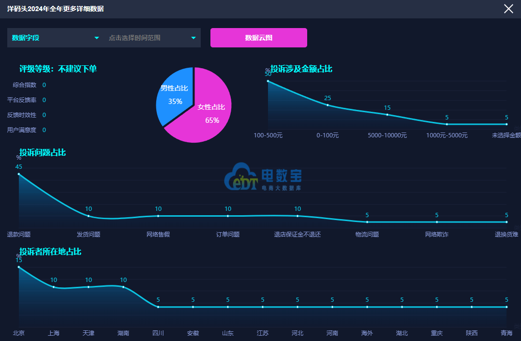Select the 发货问题 data point
This screenshot has width=521, height=341.
point(89,216)
